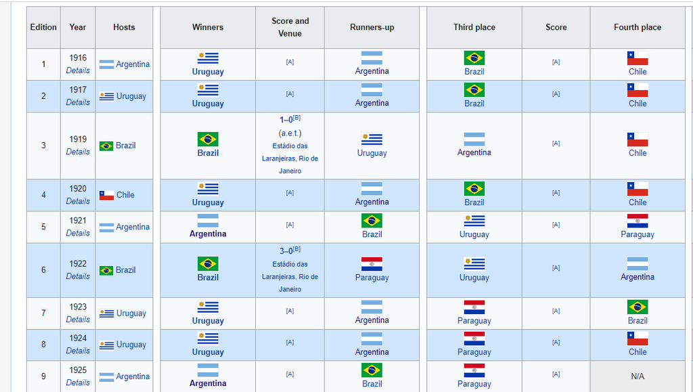Open the Brazil host link for 1922
693x392 pixels.
coord(126,270)
